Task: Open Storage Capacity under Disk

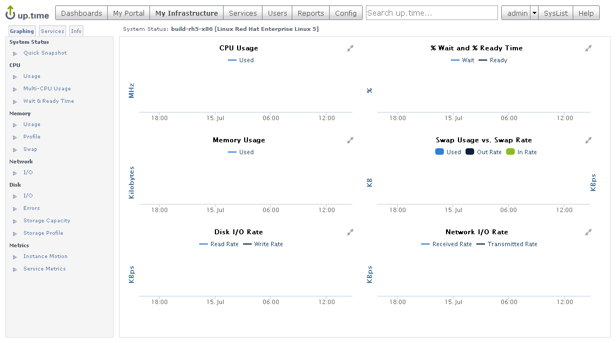Action: click(47, 221)
